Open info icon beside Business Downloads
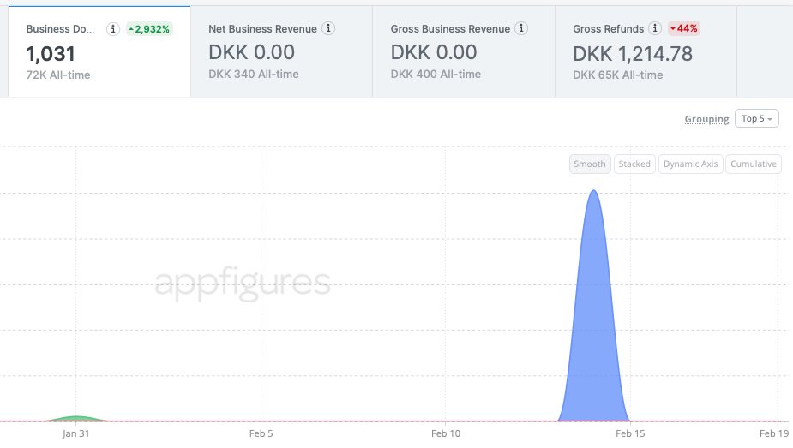 113,29
